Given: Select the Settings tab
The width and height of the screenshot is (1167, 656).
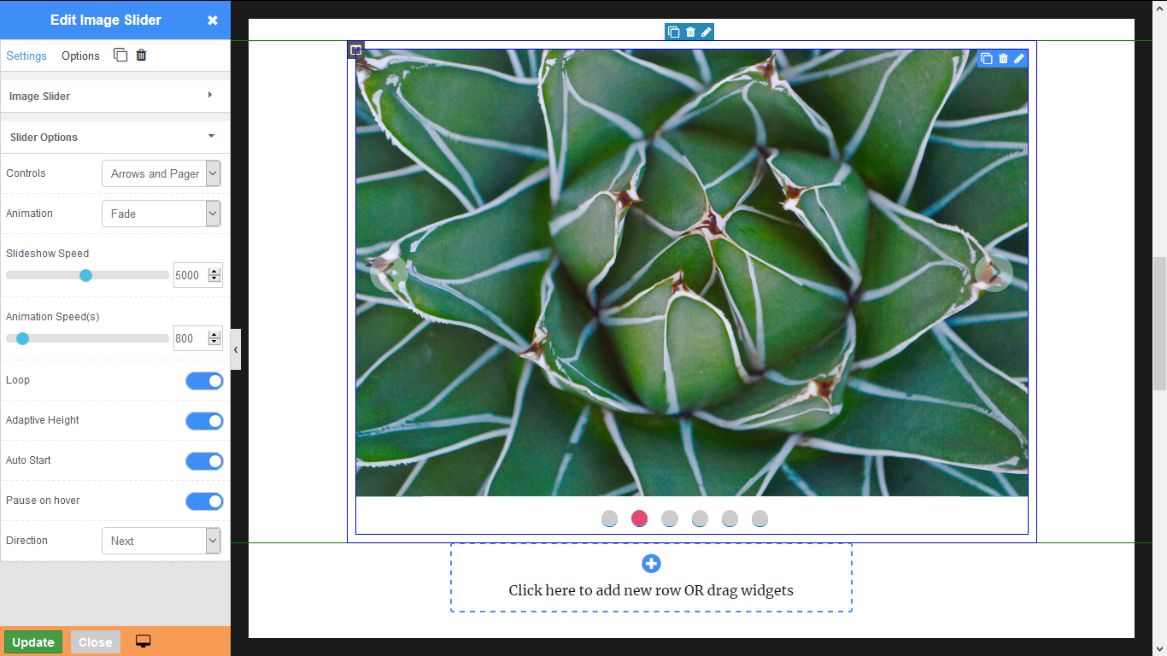Looking at the screenshot, I should [26, 56].
